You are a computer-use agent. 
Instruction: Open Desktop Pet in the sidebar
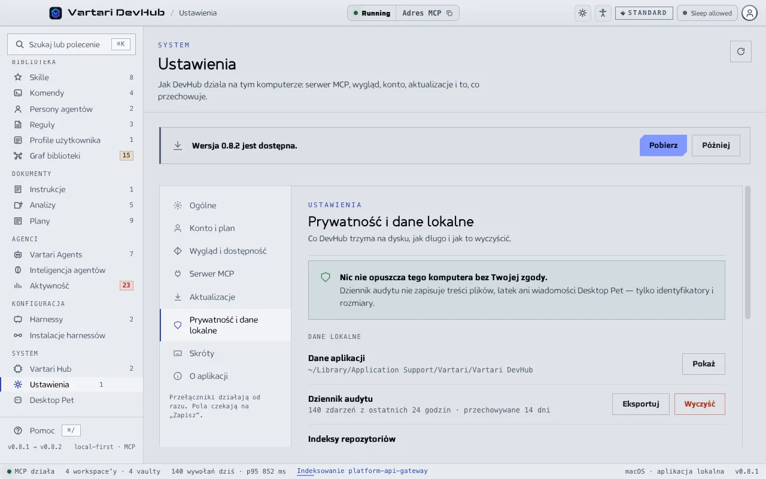click(72, 400)
